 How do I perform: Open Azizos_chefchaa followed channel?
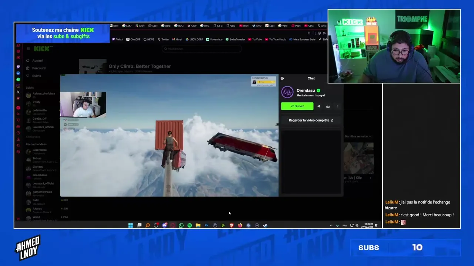pyautogui.click(x=41, y=95)
